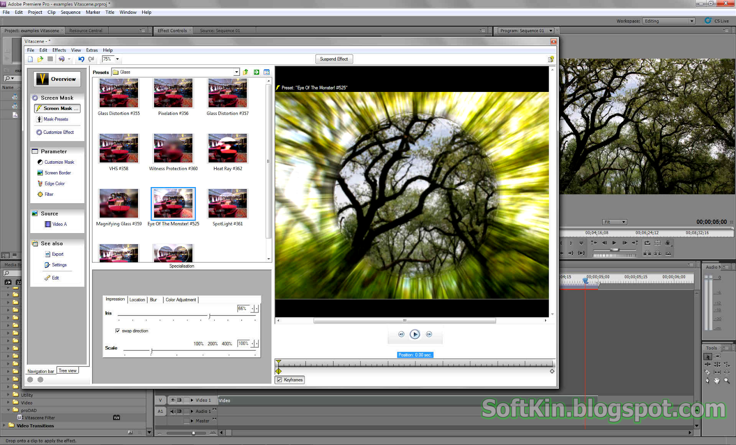Screen dimensions: 736x445
Task: Expand the Video Transitions folder
Action: (x=4, y=426)
